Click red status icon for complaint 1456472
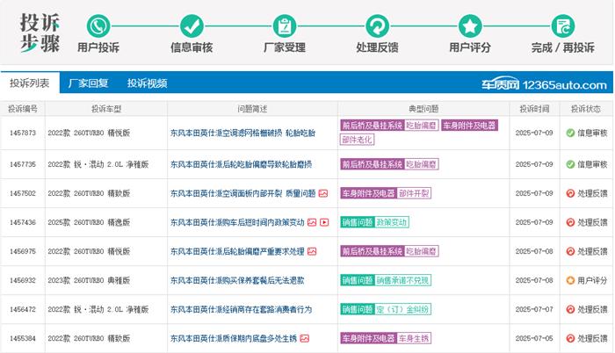 [570, 309]
